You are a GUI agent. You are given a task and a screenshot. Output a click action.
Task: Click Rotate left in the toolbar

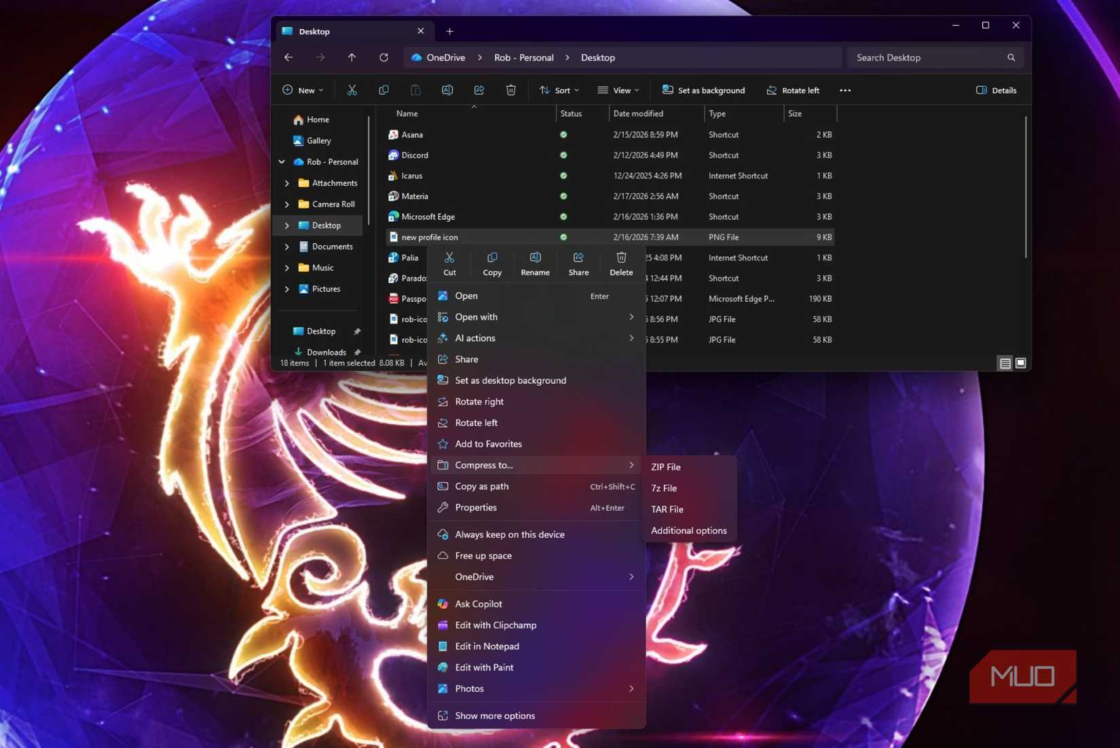coord(793,90)
